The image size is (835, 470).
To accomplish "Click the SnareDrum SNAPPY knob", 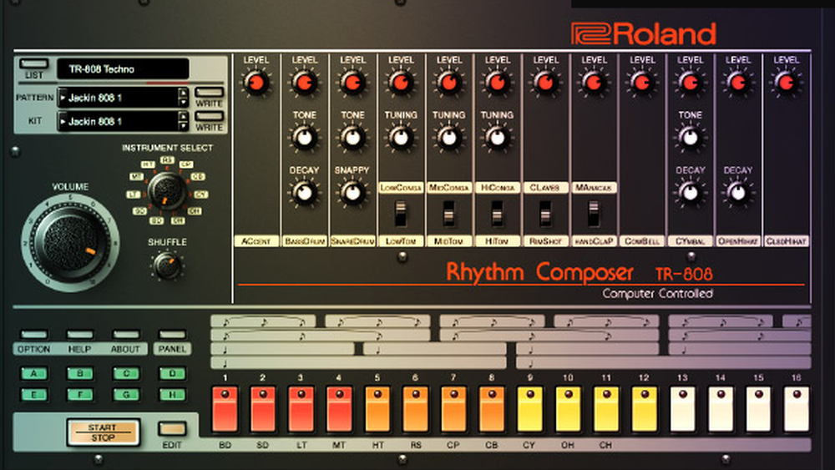I will tap(352, 192).
